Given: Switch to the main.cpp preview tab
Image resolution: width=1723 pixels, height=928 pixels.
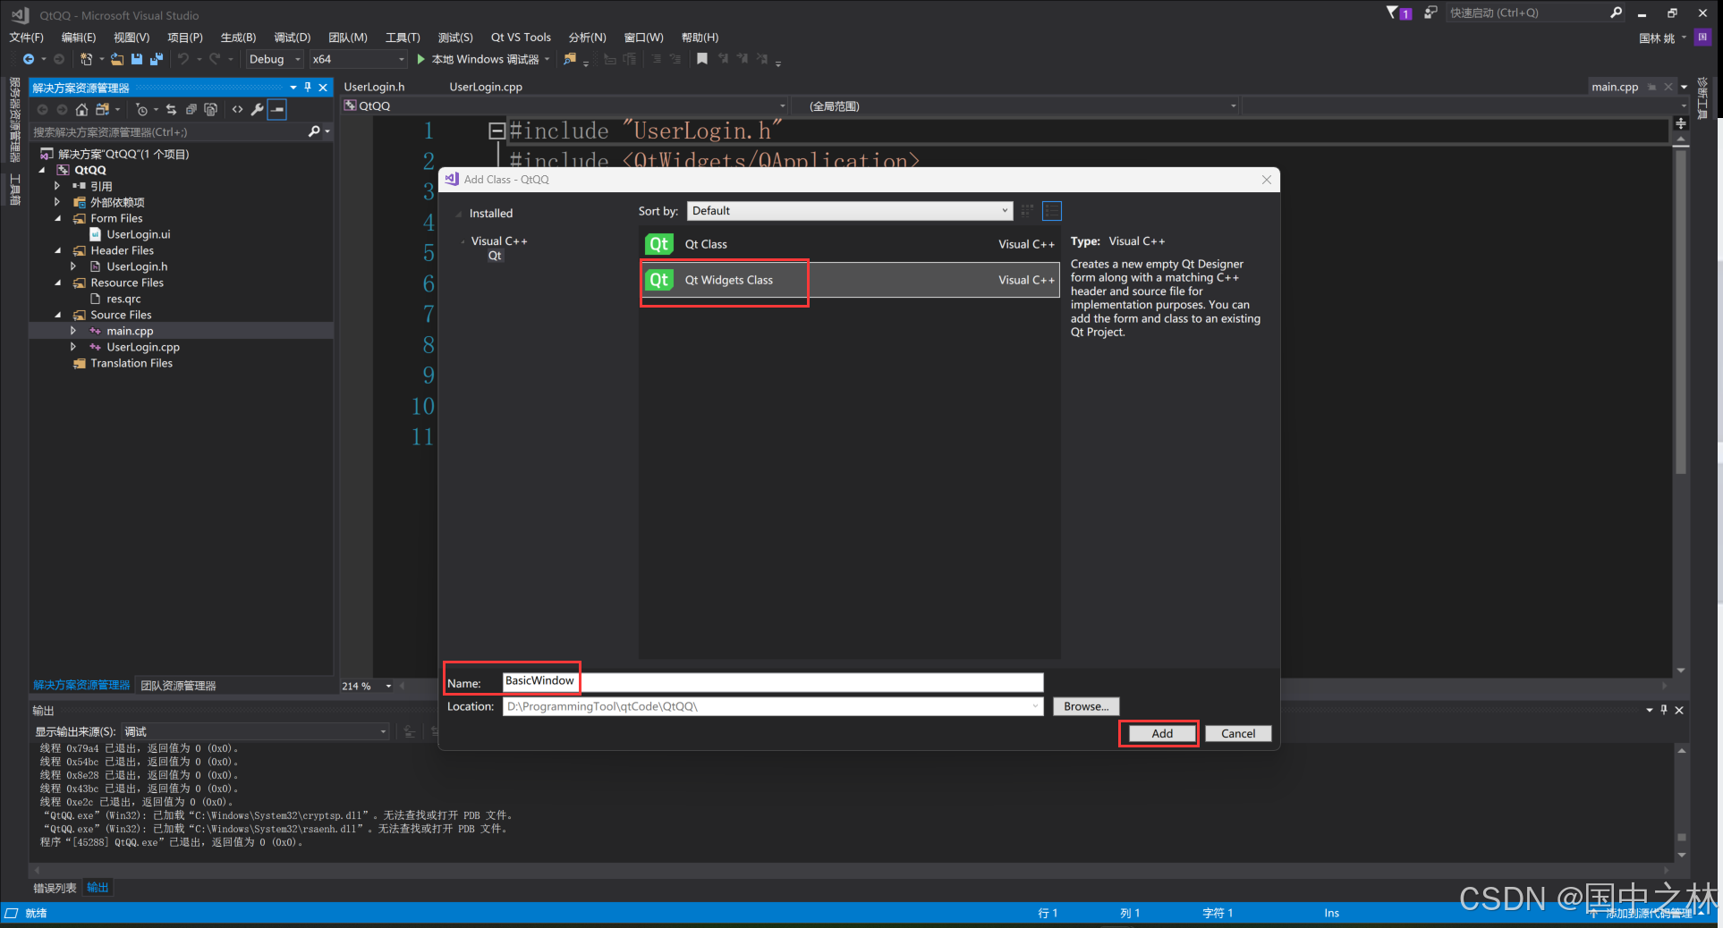Looking at the screenshot, I should [1615, 87].
